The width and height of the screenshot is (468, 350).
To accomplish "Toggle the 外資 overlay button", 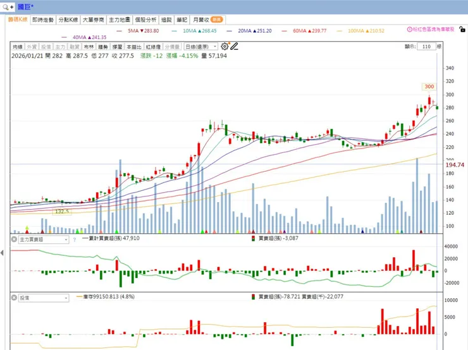I will pos(32,47).
